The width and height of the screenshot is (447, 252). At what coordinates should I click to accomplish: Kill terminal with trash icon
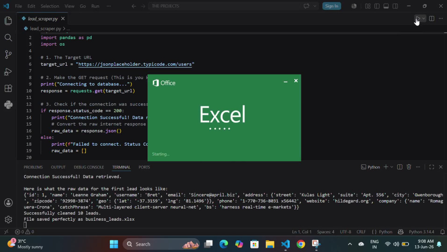coord(409,167)
